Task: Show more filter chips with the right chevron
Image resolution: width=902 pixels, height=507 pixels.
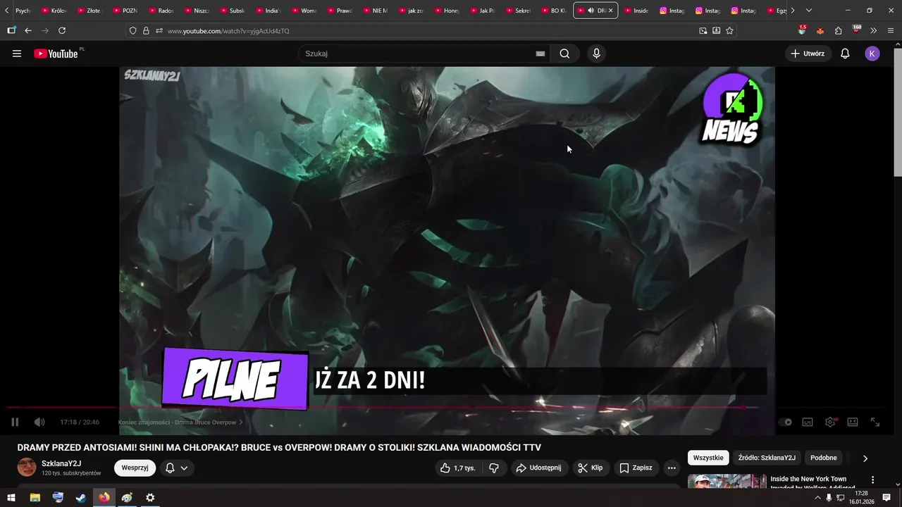Action: (865, 458)
